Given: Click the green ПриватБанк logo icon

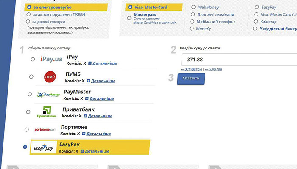Looking at the screenshot, I should pyautogui.click(x=48, y=112).
